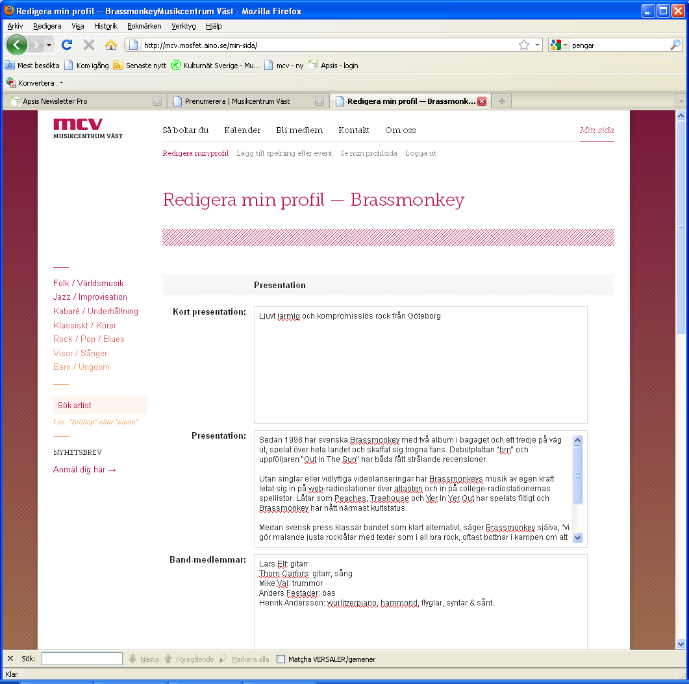
Task: Click inside the Kort presentation text area
Action: coord(421,365)
